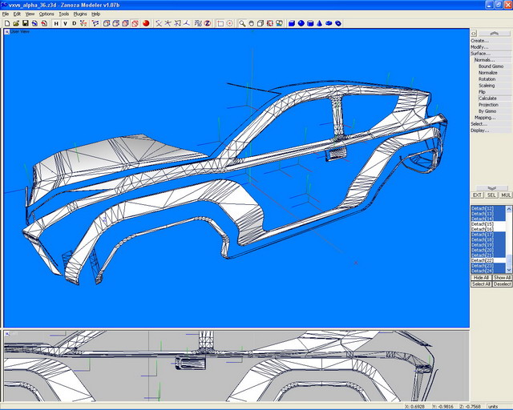The width and height of the screenshot is (513, 410).
Task: Click the Save file toolbar icon
Action: pyautogui.click(x=25, y=23)
